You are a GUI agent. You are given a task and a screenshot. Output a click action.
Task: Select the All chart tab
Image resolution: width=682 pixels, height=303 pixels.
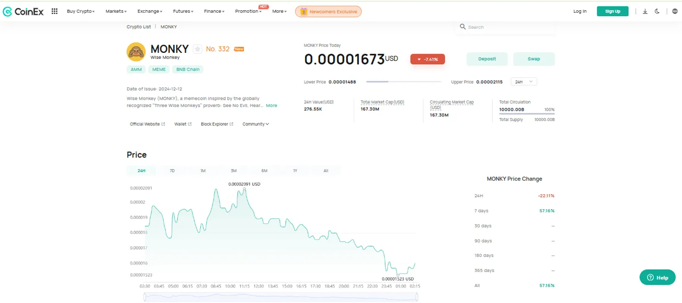pyautogui.click(x=326, y=170)
